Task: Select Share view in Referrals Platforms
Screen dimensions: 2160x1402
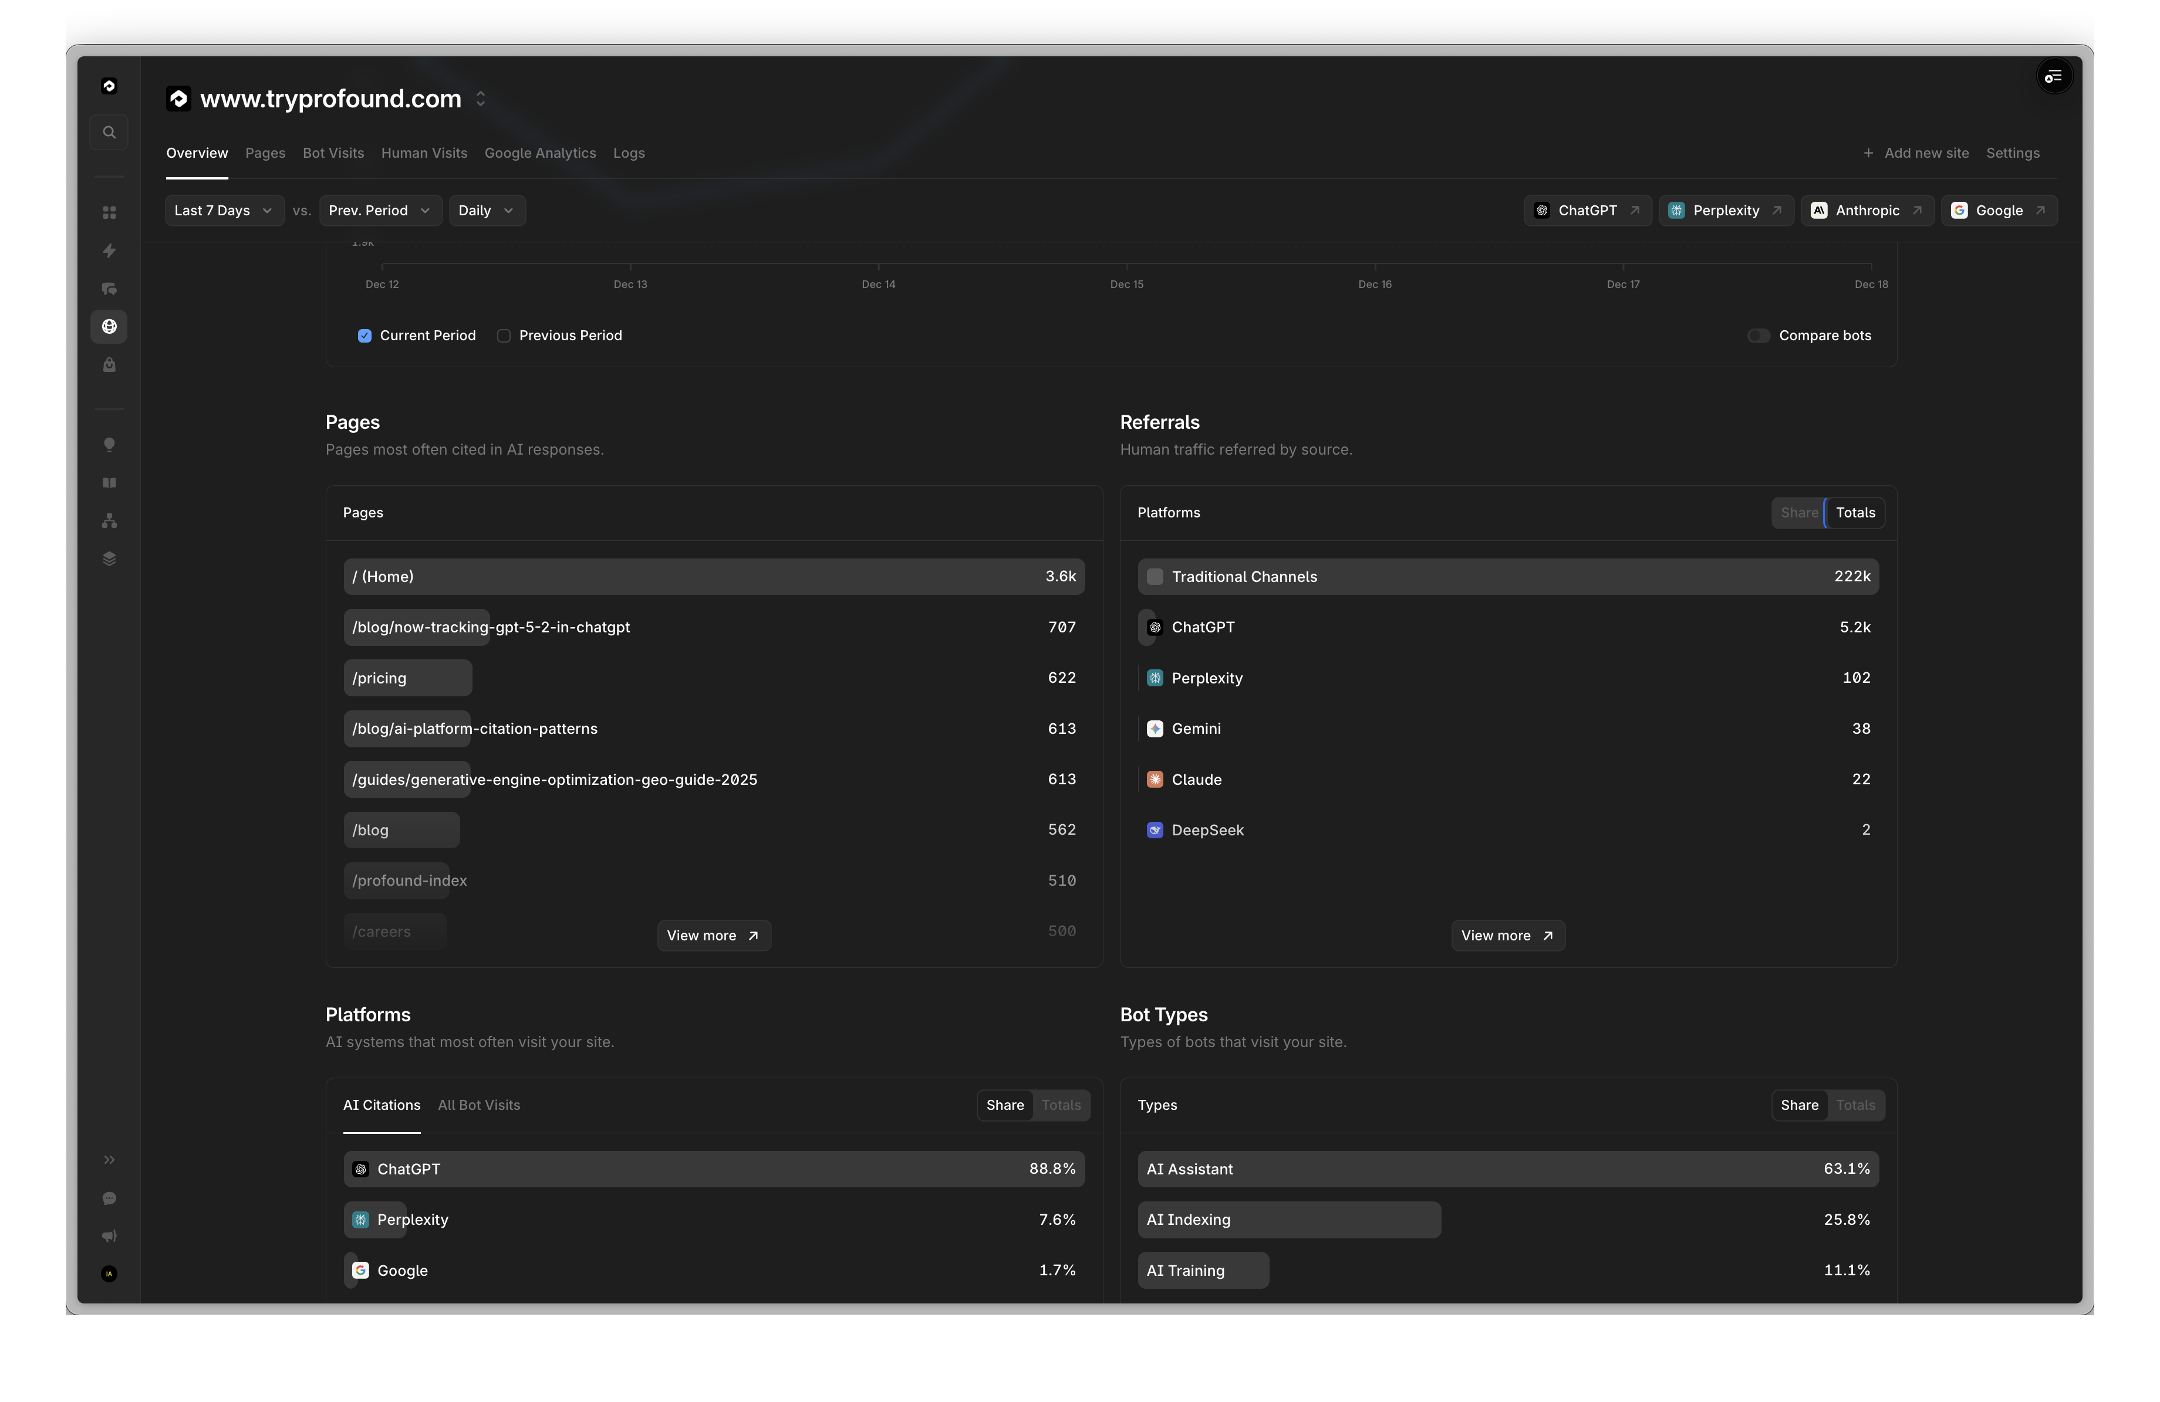Action: 1798,512
